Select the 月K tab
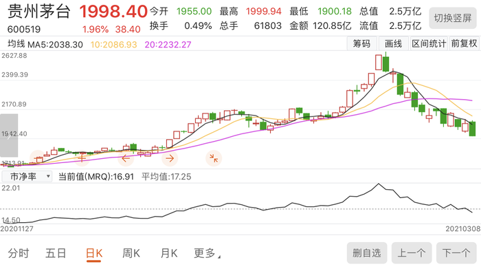The image size is (481, 271). (169, 254)
